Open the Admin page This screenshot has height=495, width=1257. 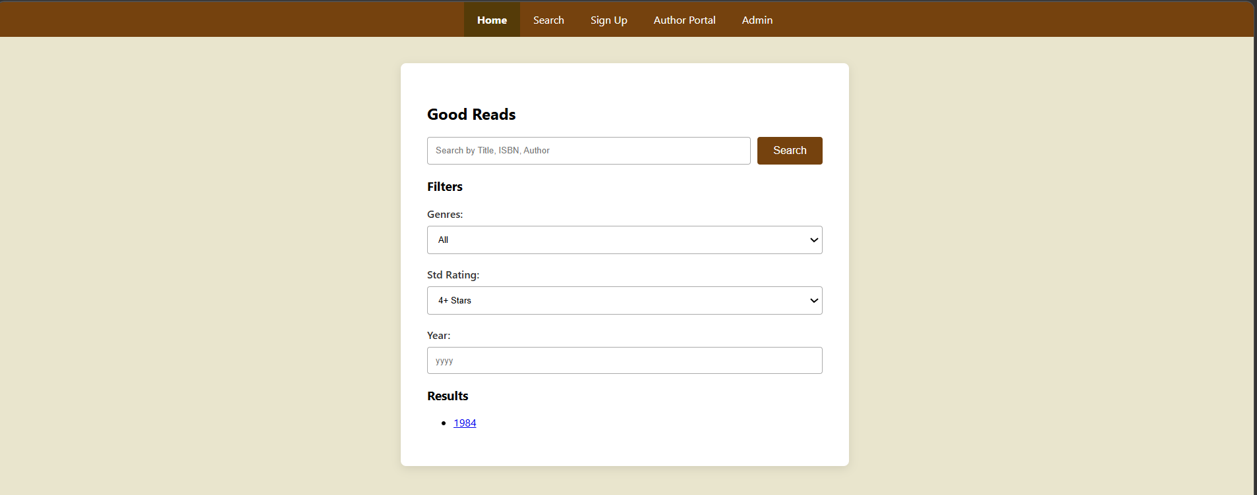coord(757,20)
